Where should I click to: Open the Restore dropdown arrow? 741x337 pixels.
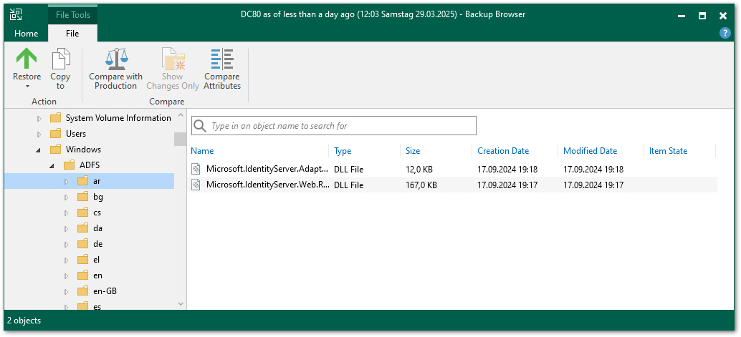27,87
